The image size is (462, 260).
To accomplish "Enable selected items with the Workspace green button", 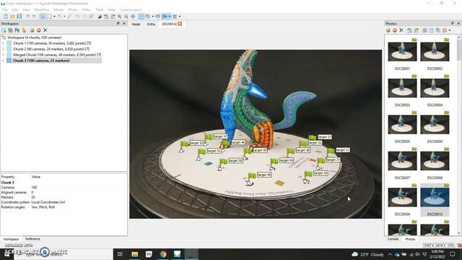I will (x=32, y=30).
